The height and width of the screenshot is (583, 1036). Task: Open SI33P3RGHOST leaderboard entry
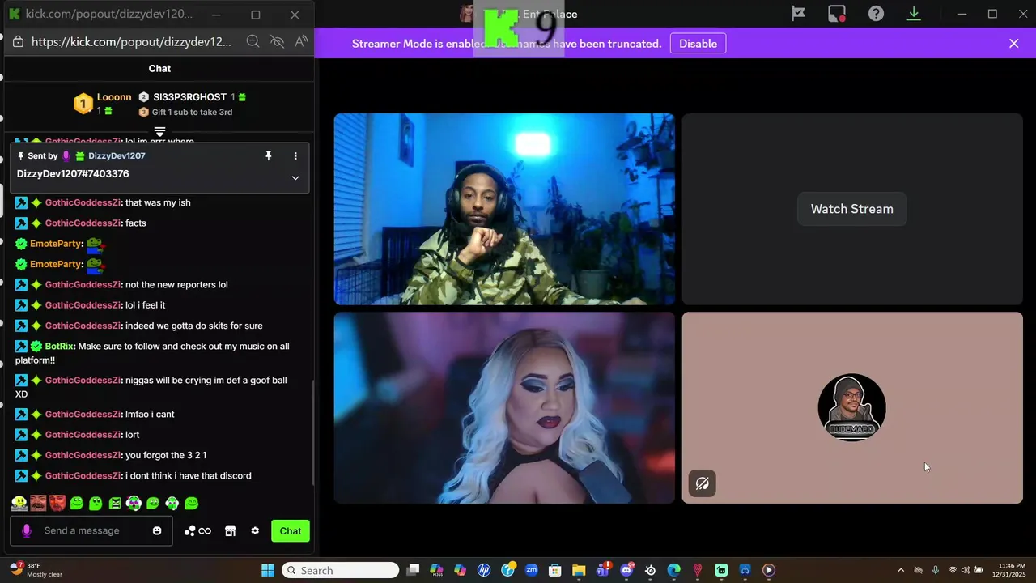[192, 97]
